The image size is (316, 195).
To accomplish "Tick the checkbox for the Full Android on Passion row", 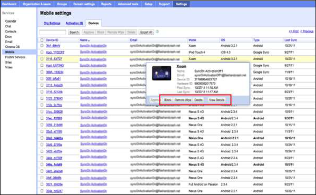I will tap(42, 184).
